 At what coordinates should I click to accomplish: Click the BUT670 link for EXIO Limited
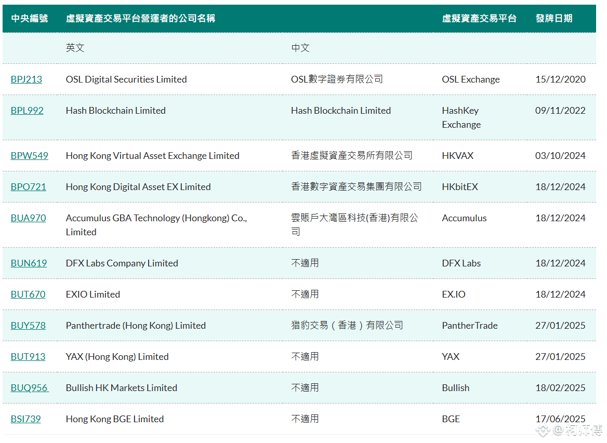(x=28, y=294)
